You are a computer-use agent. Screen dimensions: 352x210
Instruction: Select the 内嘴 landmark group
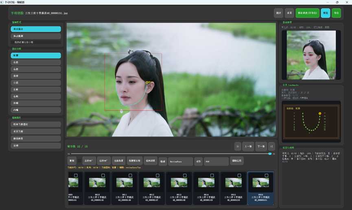point(36,110)
